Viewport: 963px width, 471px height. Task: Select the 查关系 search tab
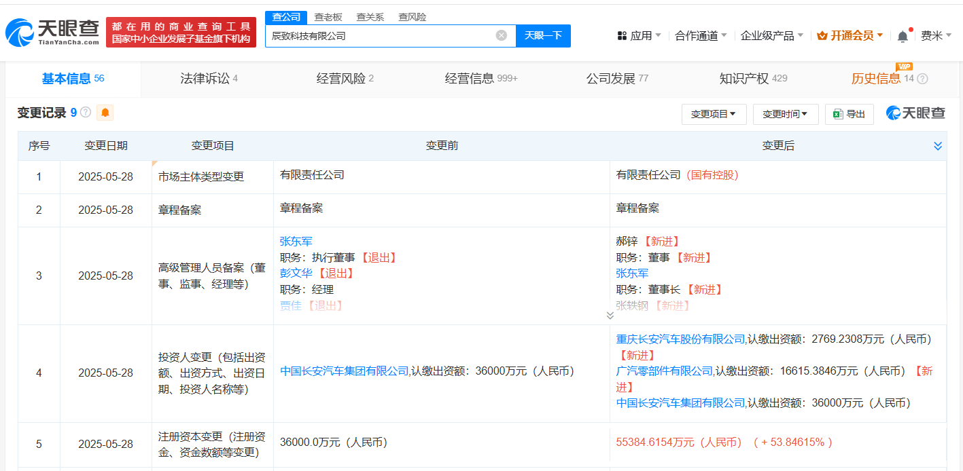(370, 17)
